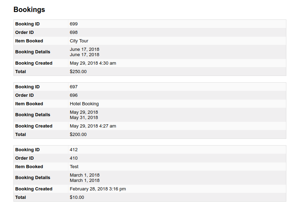Image resolution: width=298 pixels, height=207 pixels.
Task: Select the City Tour item text
Action: click(x=79, y=41)
